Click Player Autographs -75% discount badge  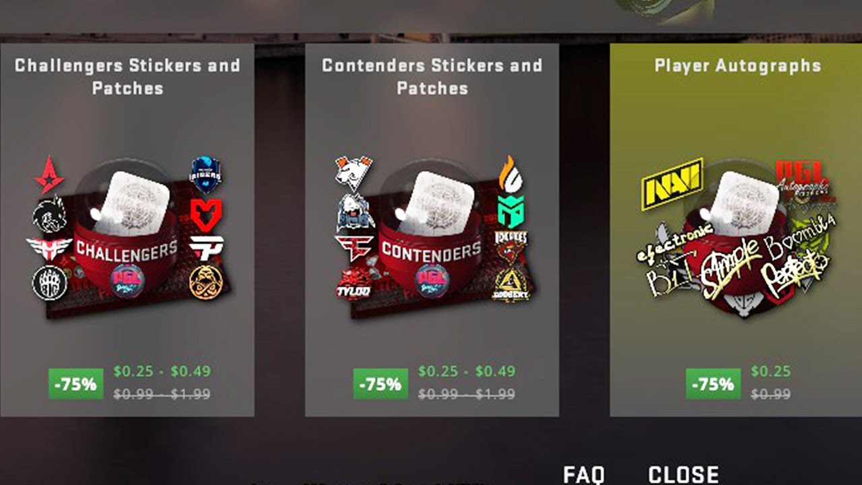pos(713,384)
